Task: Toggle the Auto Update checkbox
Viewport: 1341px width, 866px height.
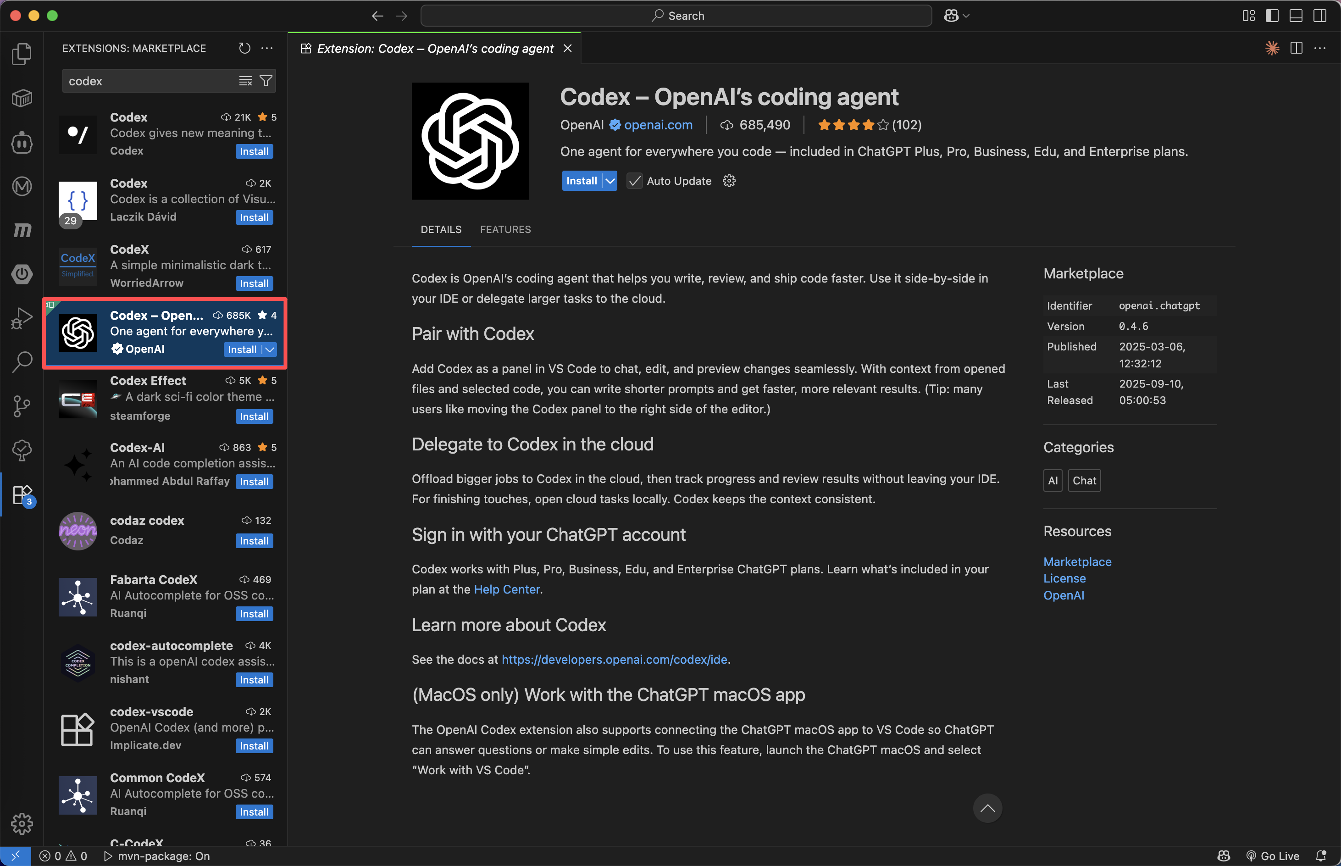Action: [634, 181]
